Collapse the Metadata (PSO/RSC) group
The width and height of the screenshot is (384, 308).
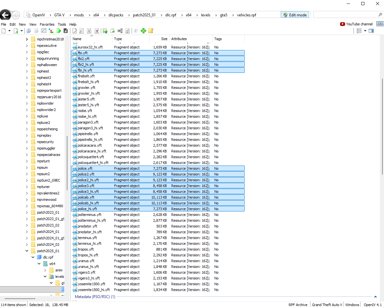coord(375,297)
